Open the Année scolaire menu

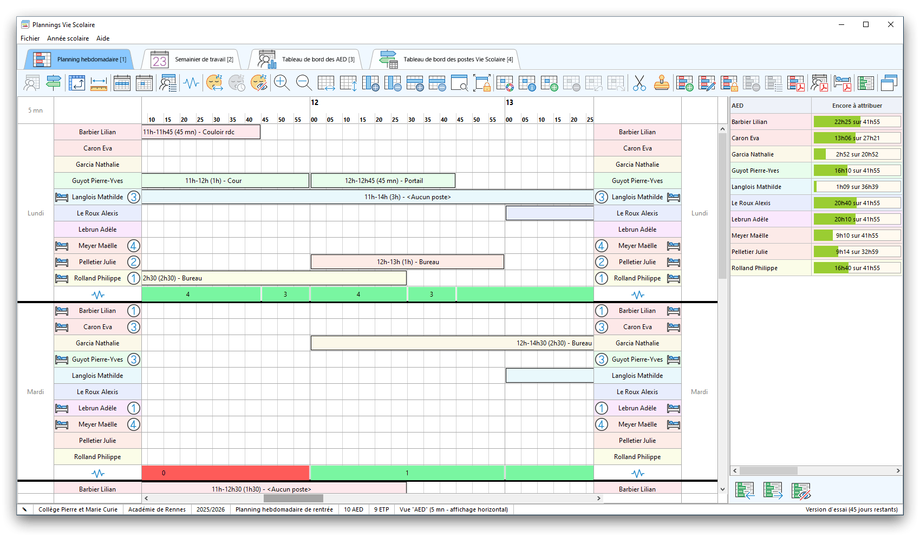pyautogui.click(x=68, y=38)
